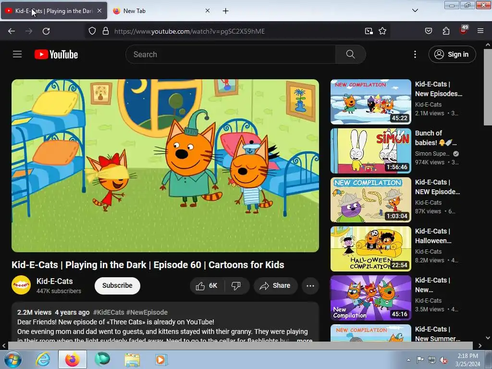
Task: Open the 1:03:04 New Compilation thumbnail
Action: coord(370,199)
